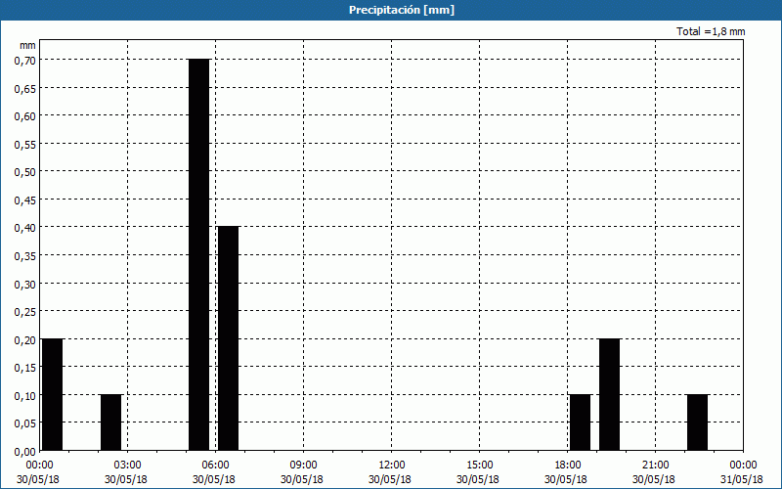Screen dimensions: 782x489
Task: Click the 03:00 time axis label
Action: click(x=128, y=466)
